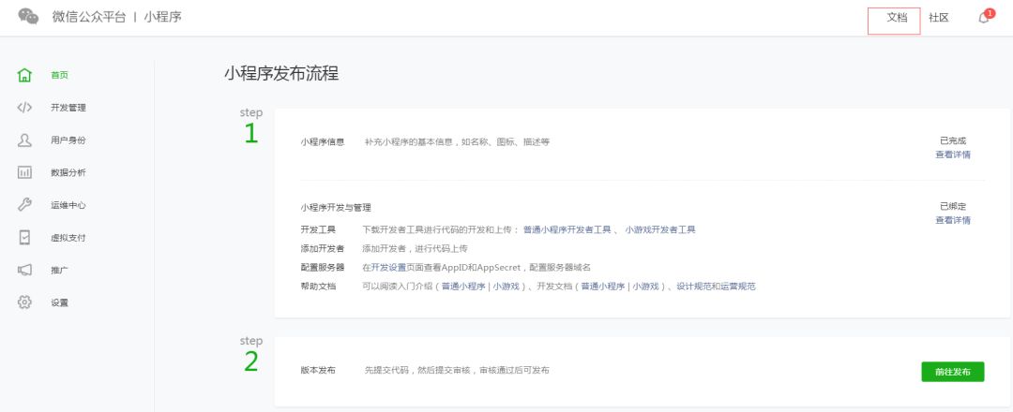Open the 普通小程序 link under 入门介绍

click(x=463, y=287)
